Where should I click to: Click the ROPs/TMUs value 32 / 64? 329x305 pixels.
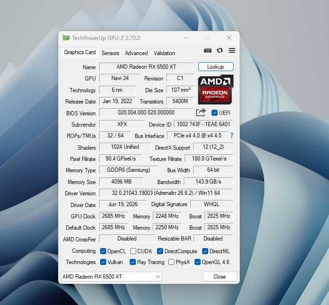(x=115, y=136)
